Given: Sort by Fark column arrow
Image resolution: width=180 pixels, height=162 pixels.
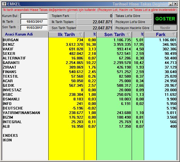Looking at the screenshot, I should pos(174,34).
